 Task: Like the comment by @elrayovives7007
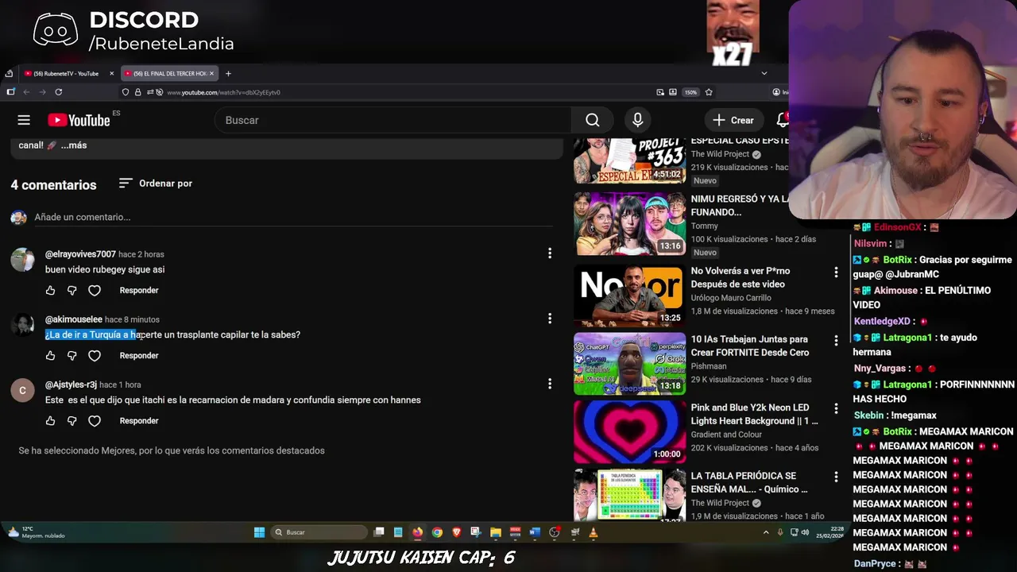tap(50, 291)
